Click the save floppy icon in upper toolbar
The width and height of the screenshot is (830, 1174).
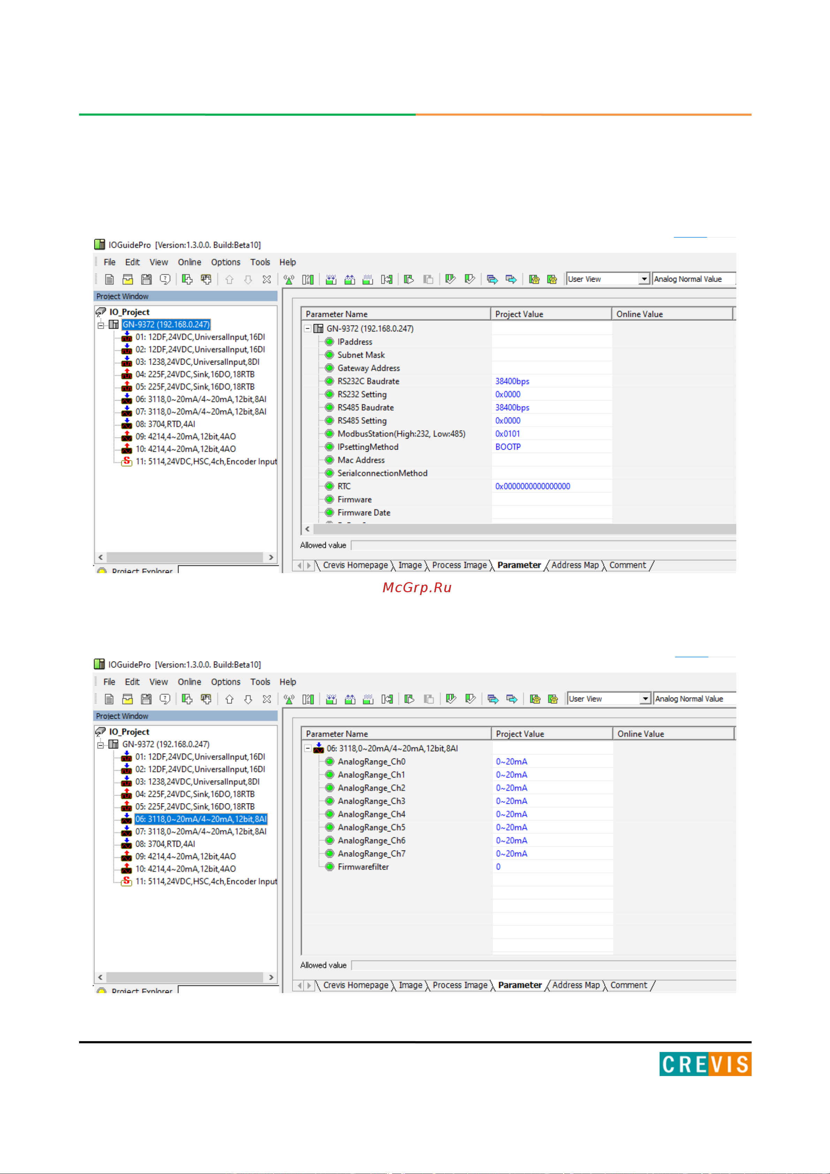(147, 279)
